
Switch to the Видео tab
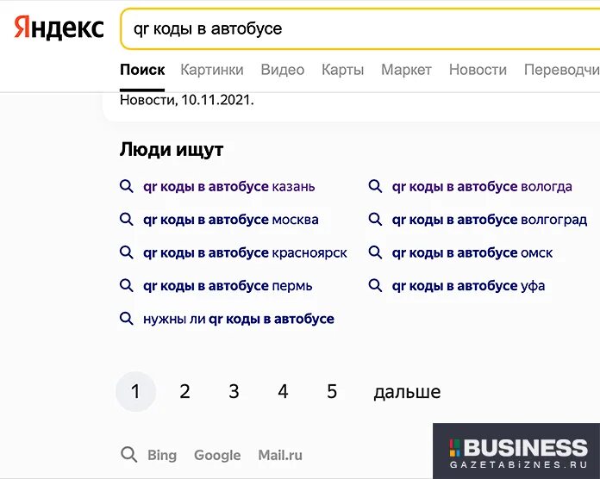283,70
